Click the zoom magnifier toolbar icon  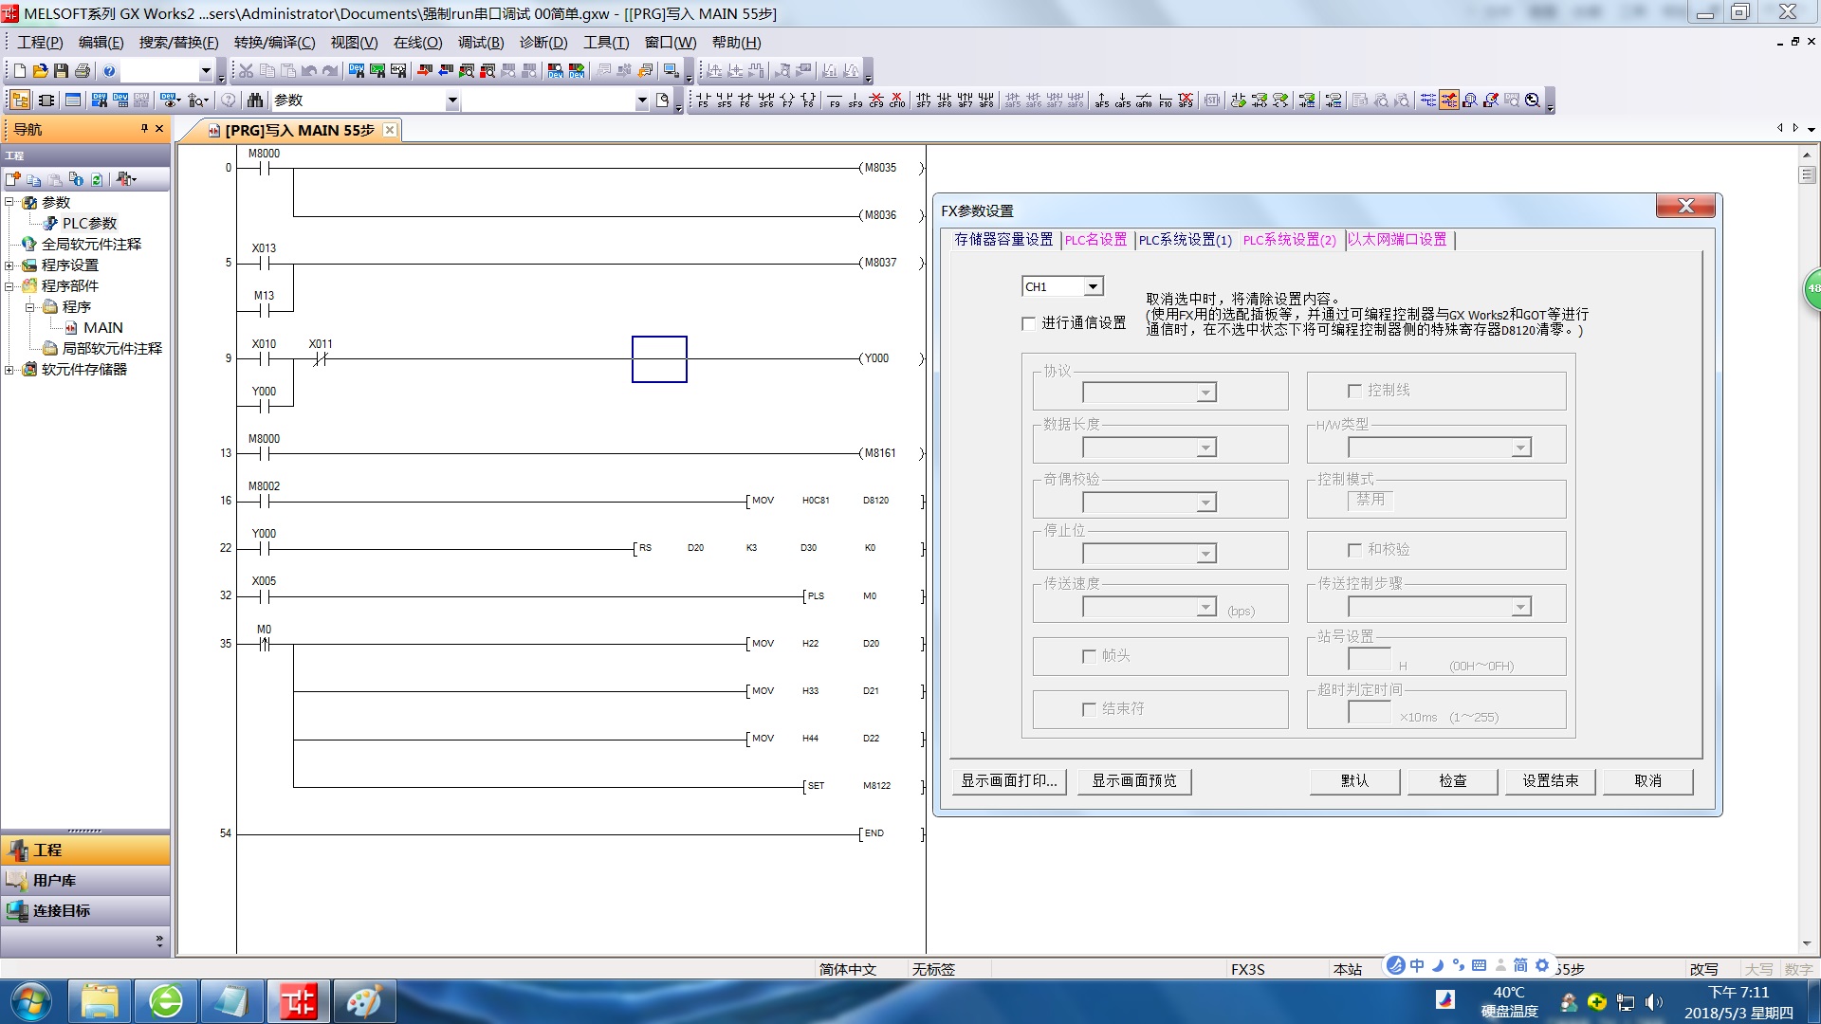(x=1533, y=101)
